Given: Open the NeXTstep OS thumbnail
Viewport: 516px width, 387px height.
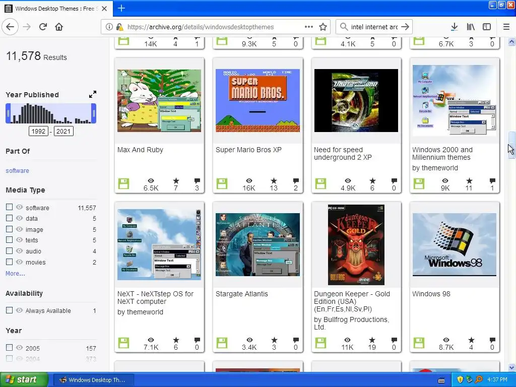Looking at the screenshot, I should [x=159, y=244].
